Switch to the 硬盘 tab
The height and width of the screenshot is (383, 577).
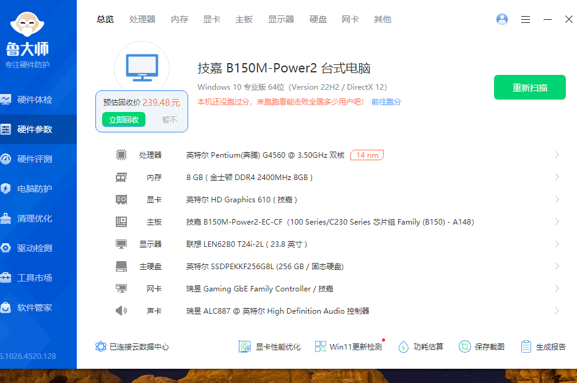pyautogui.click(x=318, y=19)
